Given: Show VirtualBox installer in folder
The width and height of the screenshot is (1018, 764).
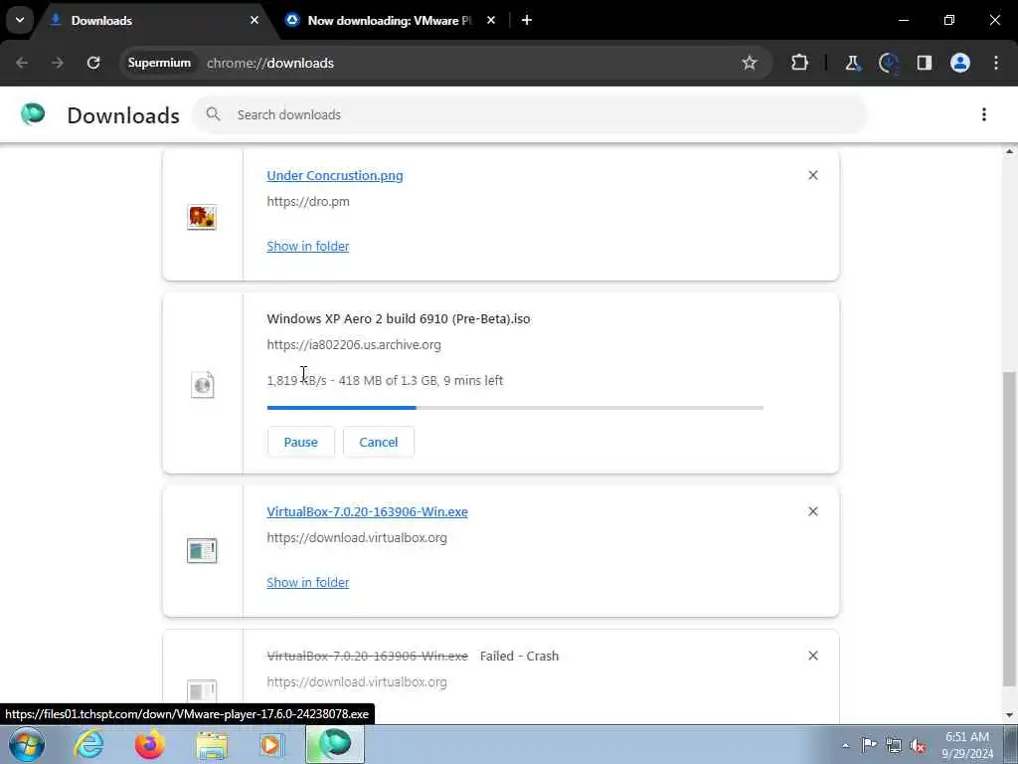Looking at the screenshot, I should 308,583.
